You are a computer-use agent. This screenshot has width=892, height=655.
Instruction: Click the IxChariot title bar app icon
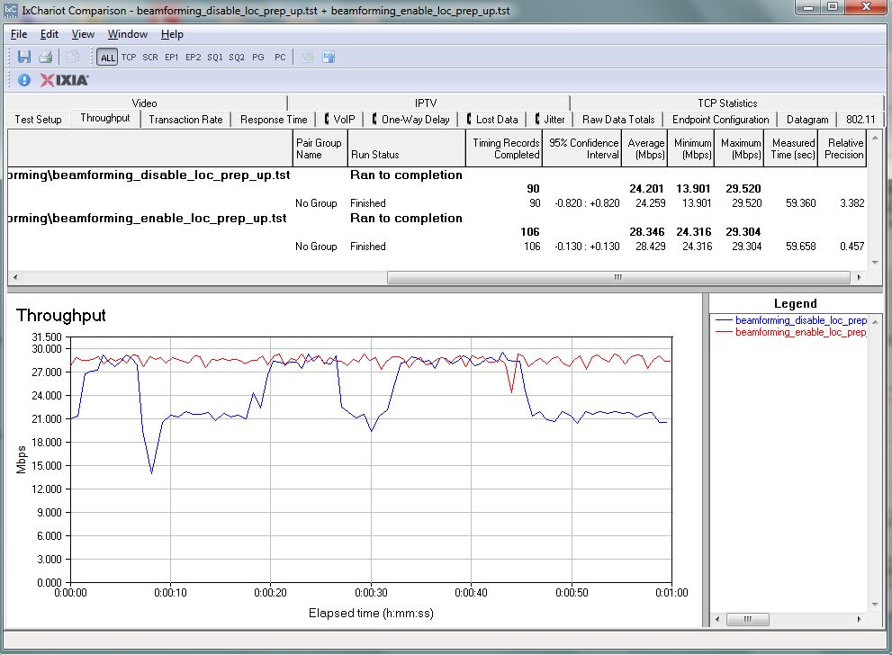click(11, 10)
